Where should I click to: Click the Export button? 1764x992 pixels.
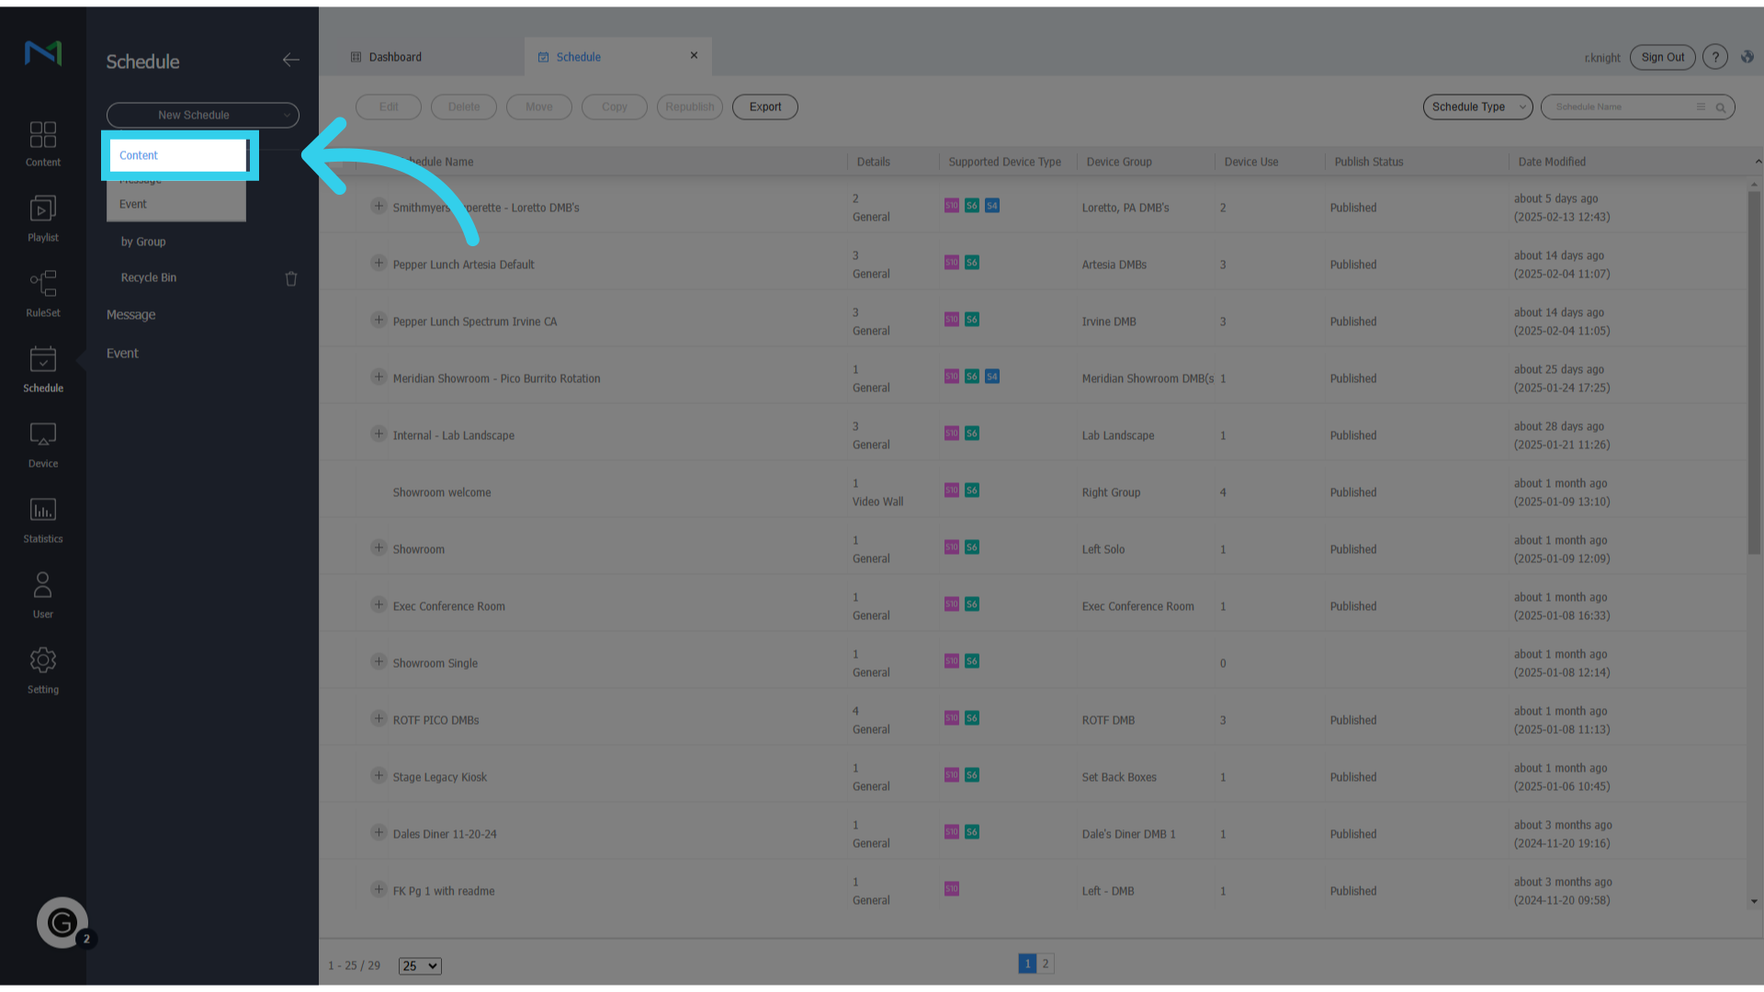point(765,107)
